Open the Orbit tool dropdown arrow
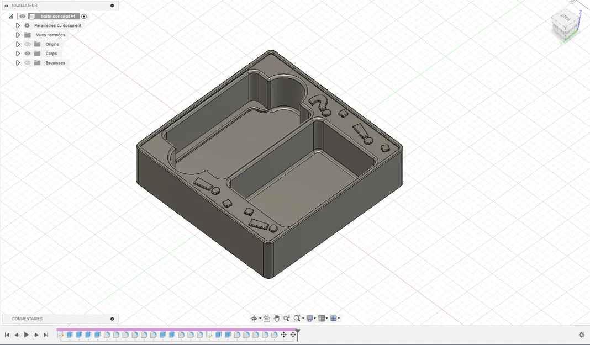 260,319
